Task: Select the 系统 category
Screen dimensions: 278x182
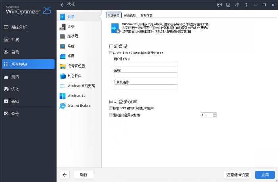Action: (x=79, y=46)
